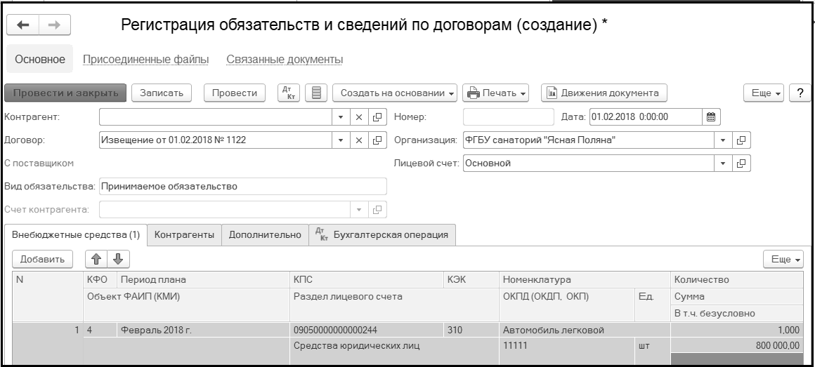This screenshot has height=367, width=815.
Task: Go back with the left arrow button
Action: (23, 25)
